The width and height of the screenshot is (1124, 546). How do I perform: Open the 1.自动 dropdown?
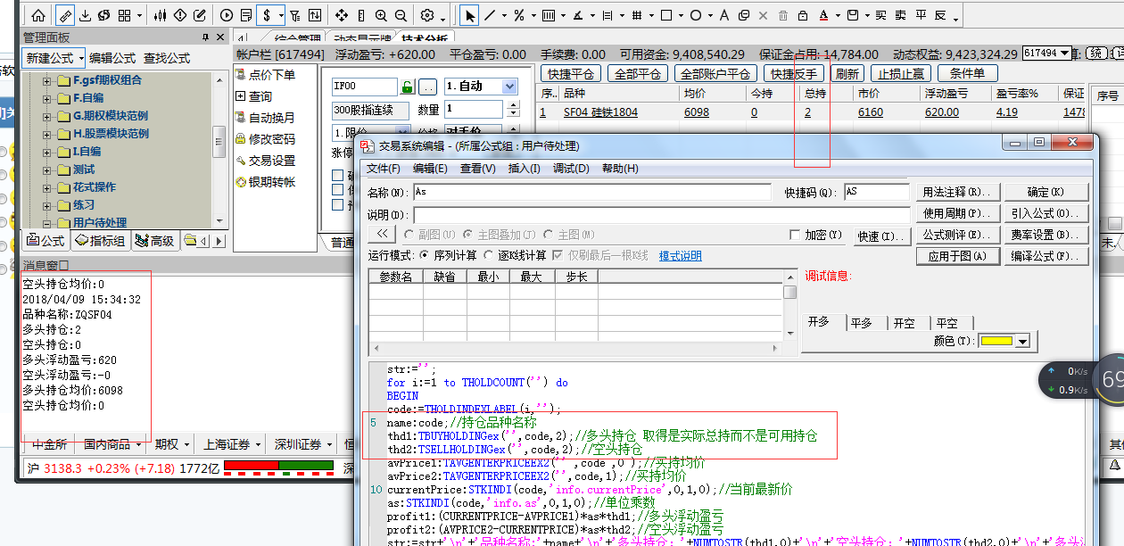point(509,87)
